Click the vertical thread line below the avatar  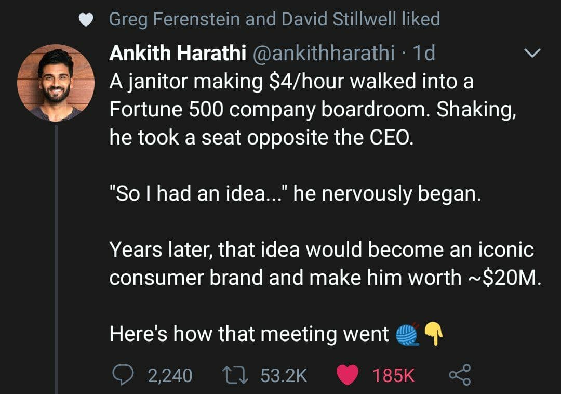(x=56, y=259)
